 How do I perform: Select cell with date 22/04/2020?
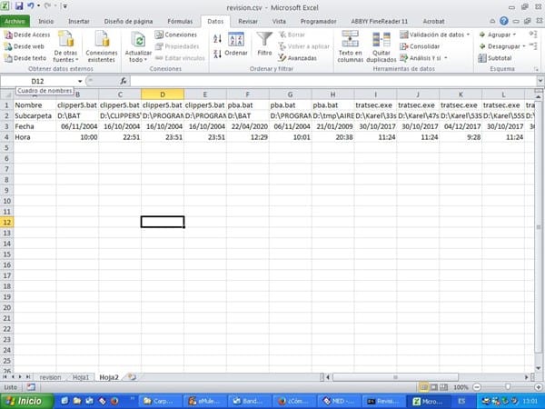click(248, 126)
